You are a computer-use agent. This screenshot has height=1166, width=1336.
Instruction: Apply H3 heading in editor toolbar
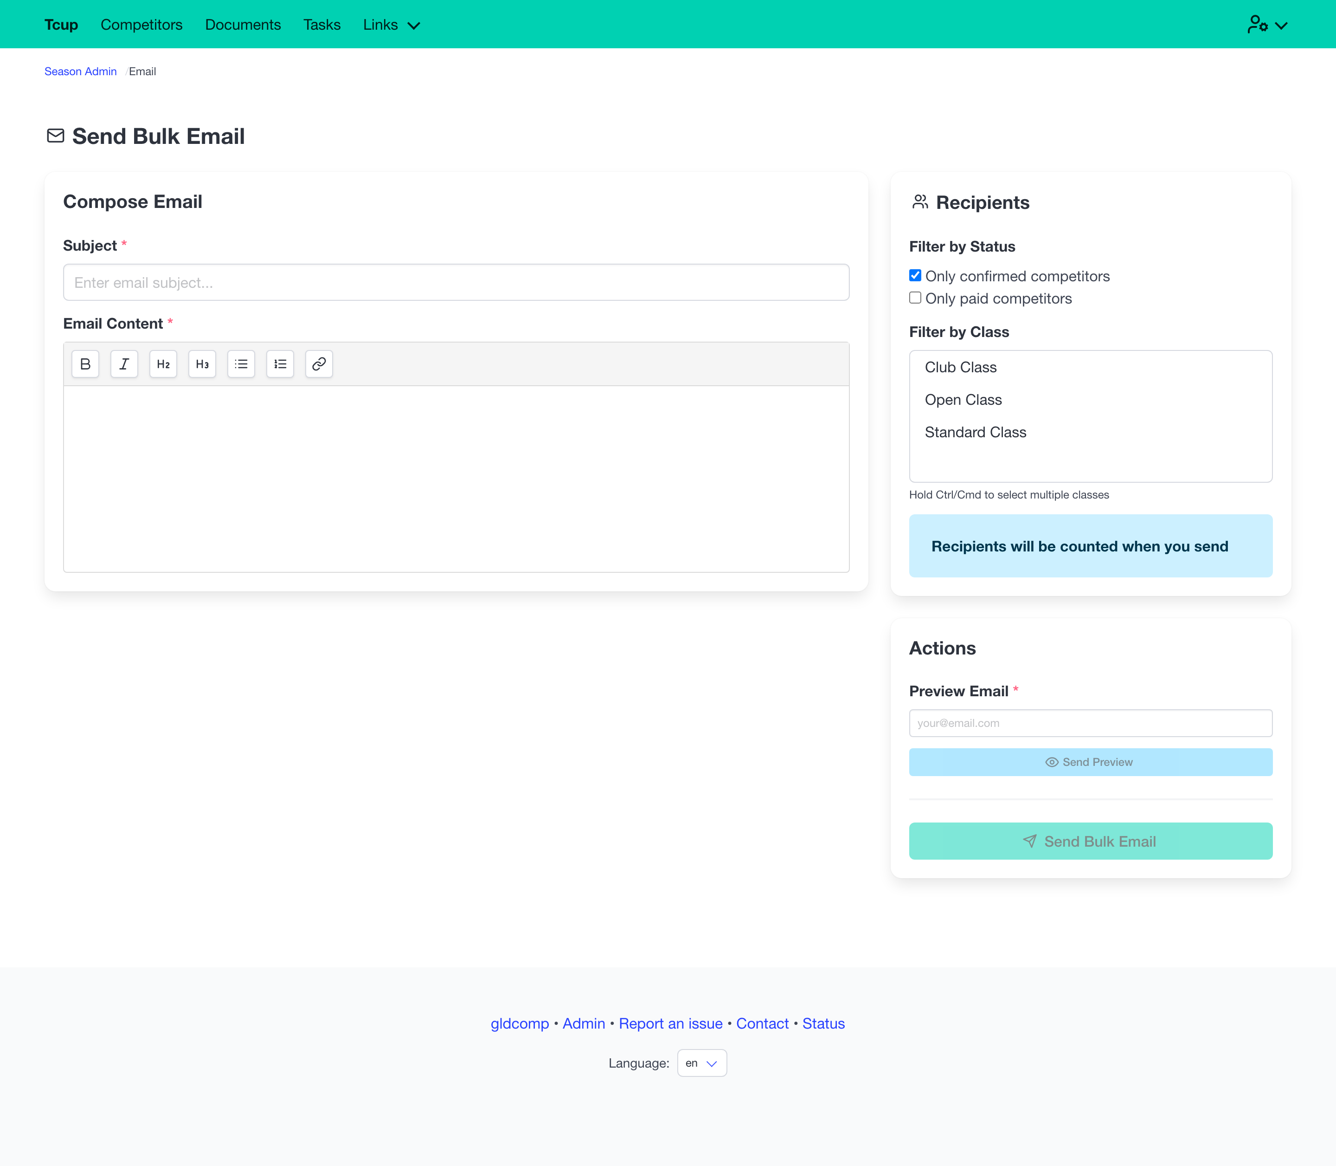202,364
